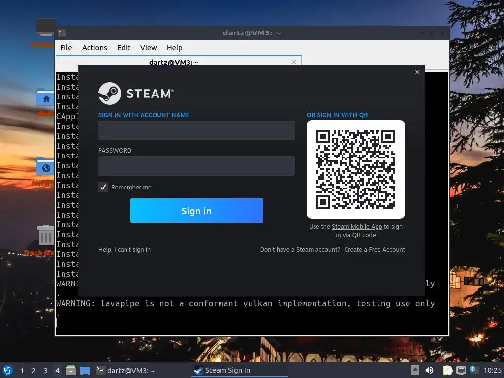Click the clipboard tray icon
The height and width of the screenshot is (378, 504).
tap(447, 370)
